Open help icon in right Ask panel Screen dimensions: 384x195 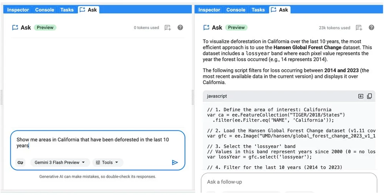click(371, 28)
